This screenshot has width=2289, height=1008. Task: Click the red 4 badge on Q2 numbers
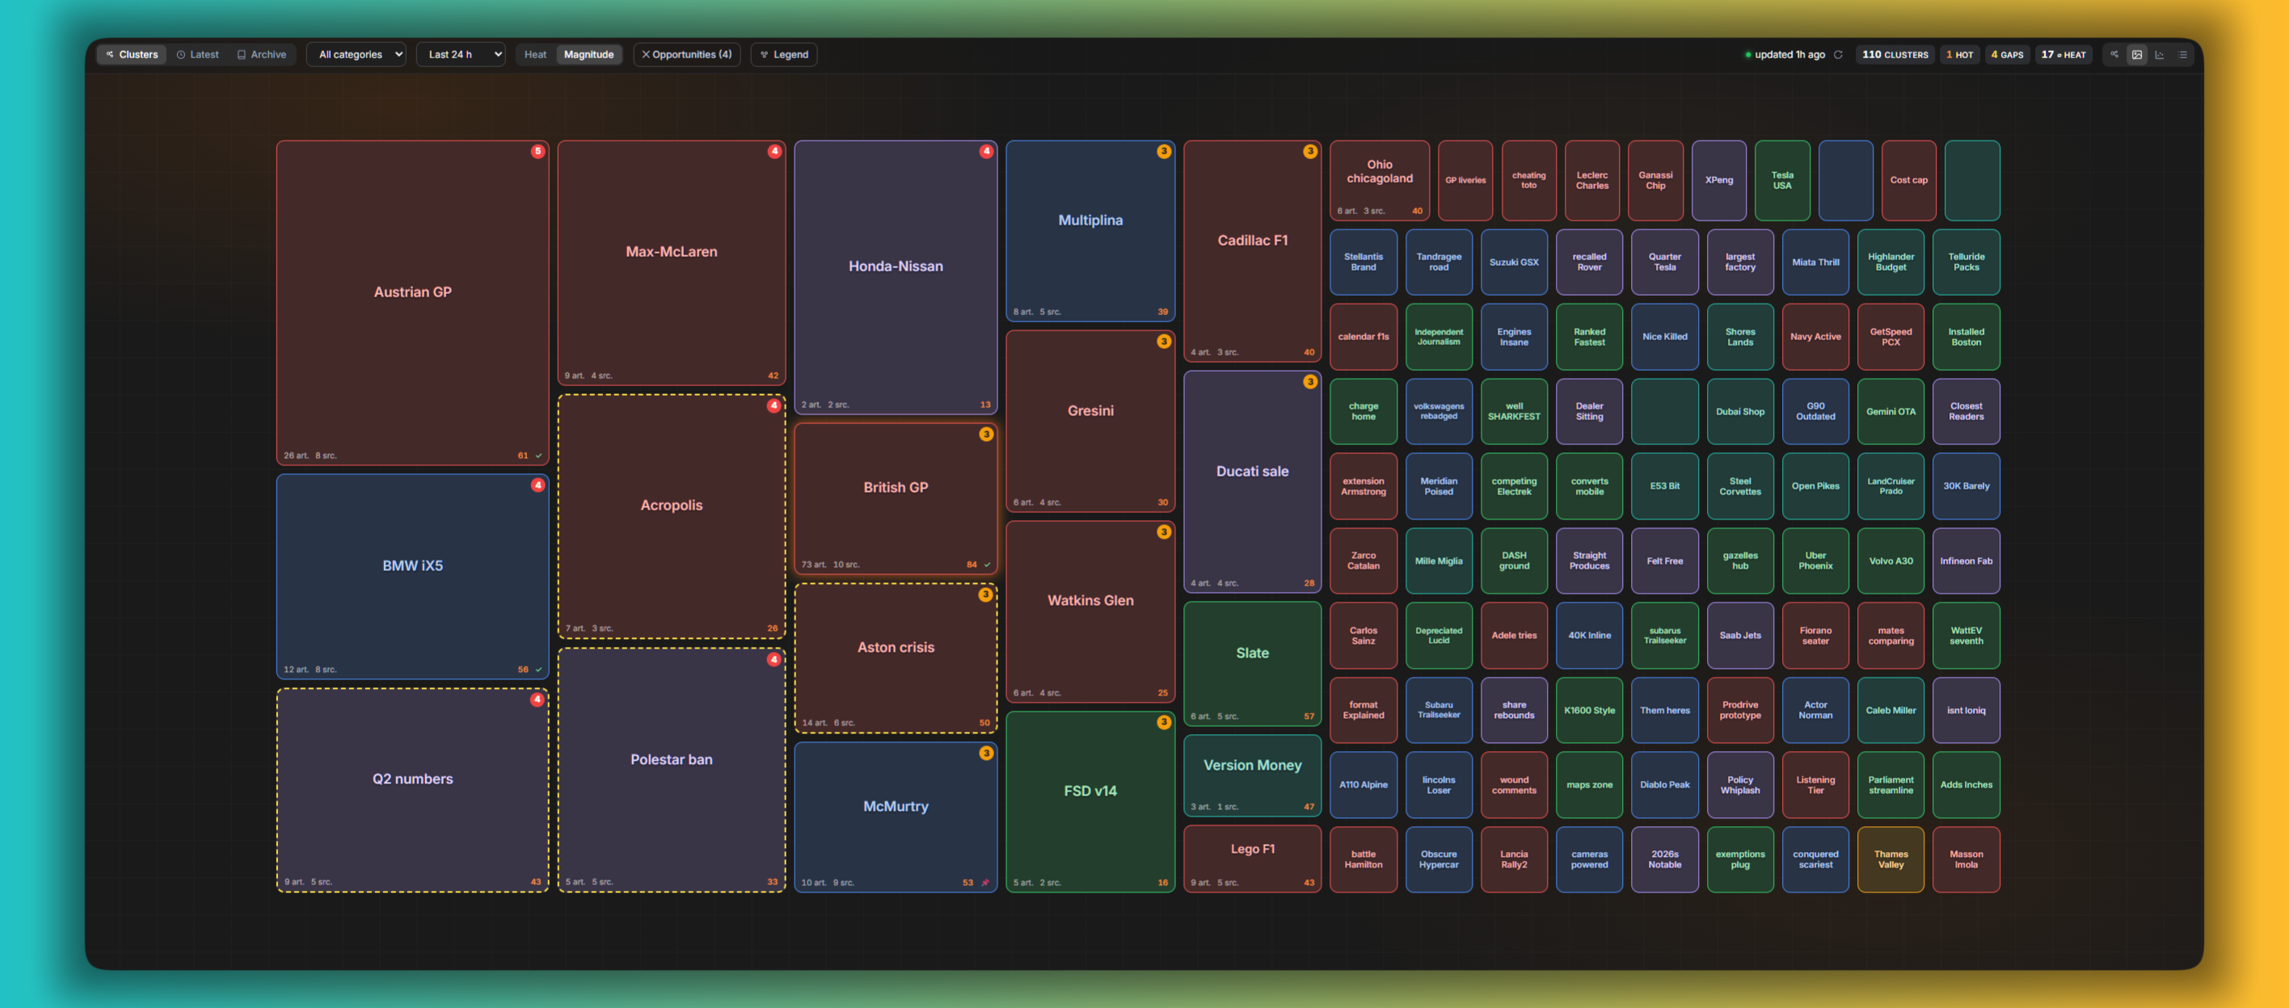pyautogui.click(x=537, y=699)
